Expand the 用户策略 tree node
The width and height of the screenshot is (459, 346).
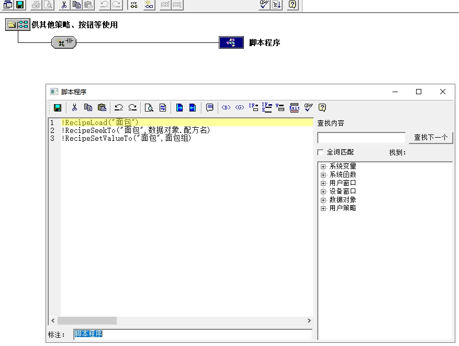[x=323, y=208]
